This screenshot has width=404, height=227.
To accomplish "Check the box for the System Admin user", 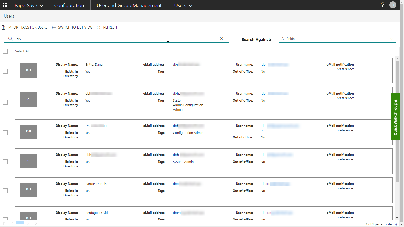I will (x=5, y=162).
